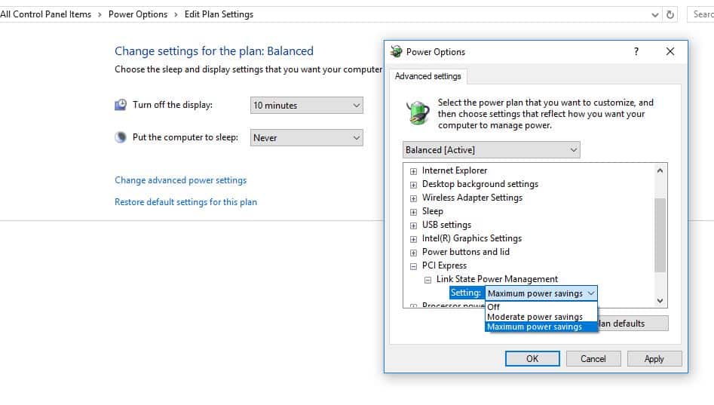Select the Advanced settings tab

[428, 76]
